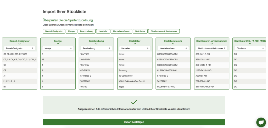Select designator cell J1
Viewport: 268px width, 128px height.
[x=19, y=76]
